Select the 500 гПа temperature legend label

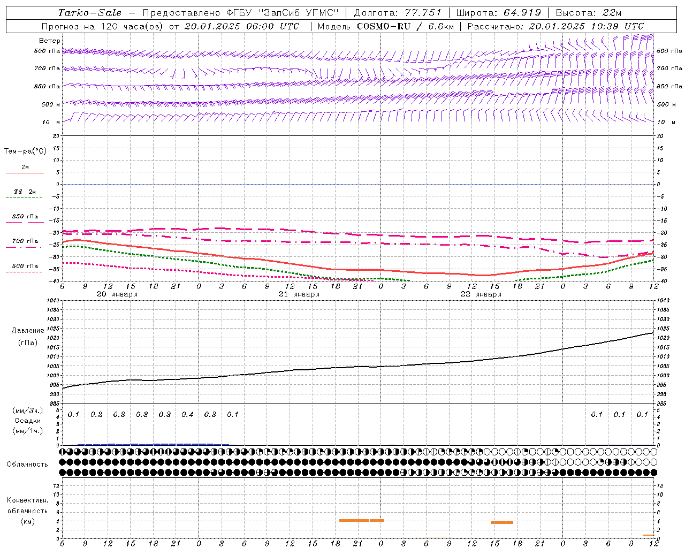click(x=25, y=266)
